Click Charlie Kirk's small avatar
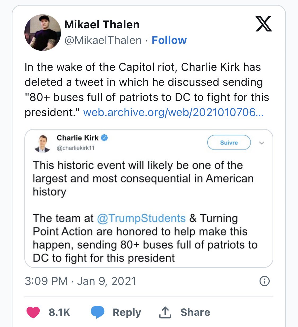The height and width of the screenshot is (327, 298). pyautogui.click(x=42, y=144)
